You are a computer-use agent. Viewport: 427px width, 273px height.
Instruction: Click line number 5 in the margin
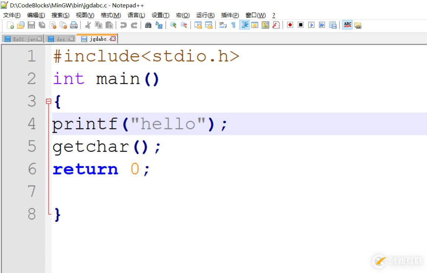click(x=32, y=146)
